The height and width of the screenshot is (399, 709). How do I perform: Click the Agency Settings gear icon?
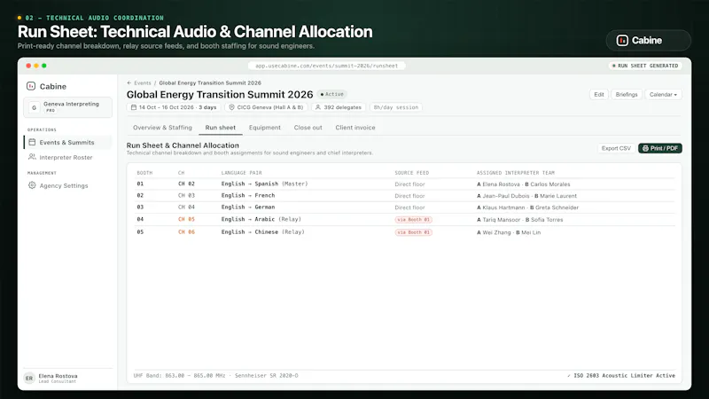click(x=32, y=185)
